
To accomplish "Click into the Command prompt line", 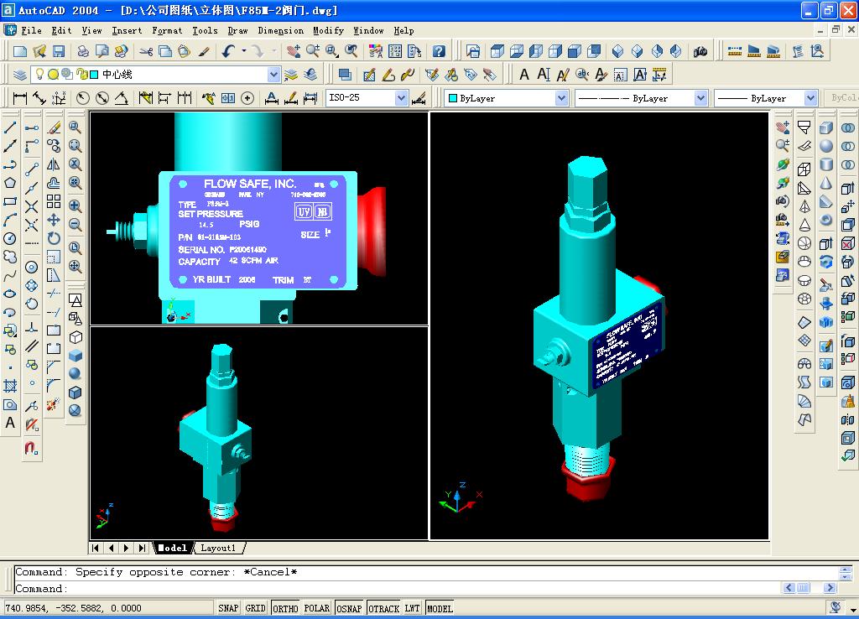I will (397, 589).
